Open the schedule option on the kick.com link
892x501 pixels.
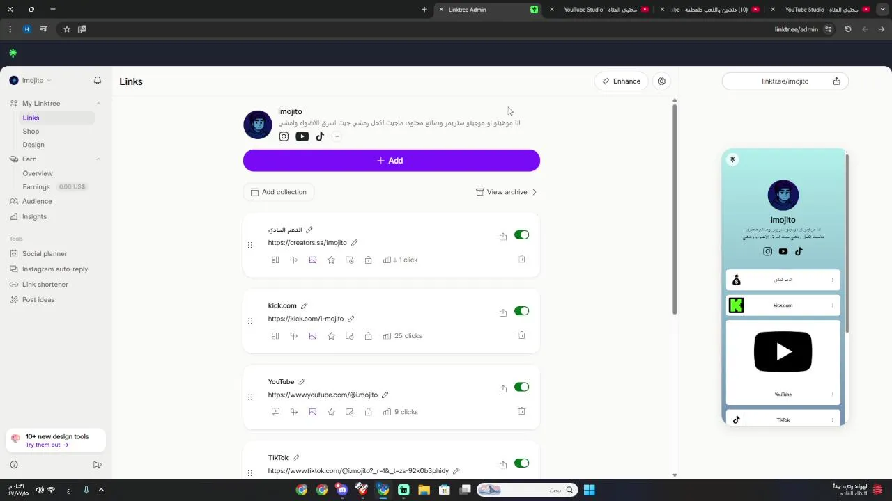click(350, 336)
